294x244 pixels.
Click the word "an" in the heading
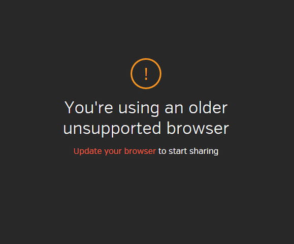[x=174, y=109]
